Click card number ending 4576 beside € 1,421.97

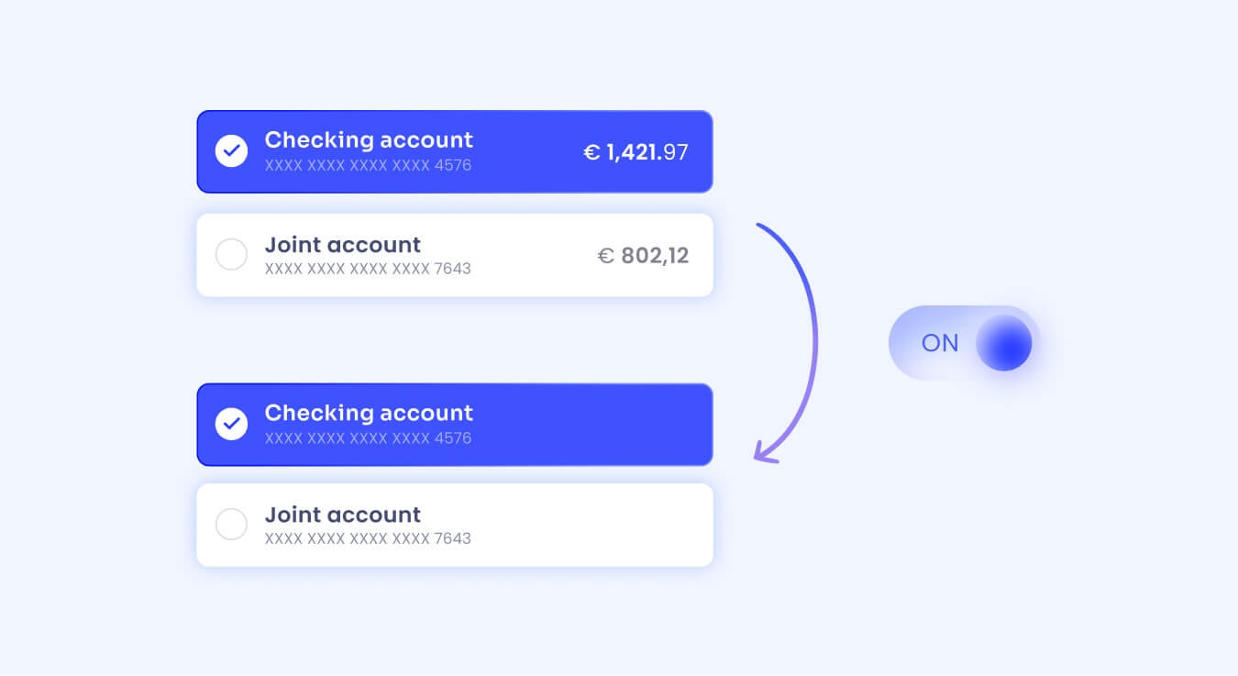(x=368, y=166)
